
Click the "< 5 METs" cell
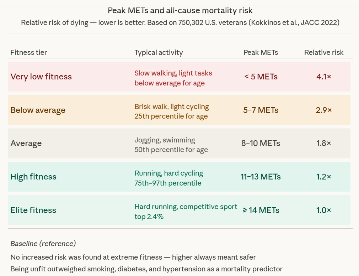pyautogui.click(x=261, y=77)
